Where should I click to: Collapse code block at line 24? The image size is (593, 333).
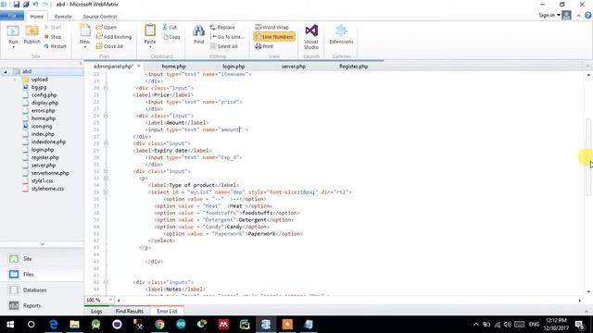(x=106, y=116)
